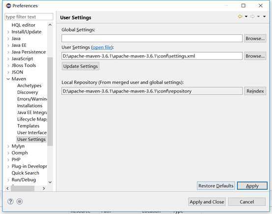Click the Reindex button
Viewport: 272px width, 214px height.
click(255, 91)
